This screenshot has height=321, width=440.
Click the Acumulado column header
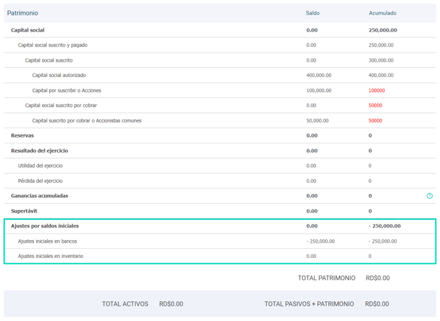[382, 13]
